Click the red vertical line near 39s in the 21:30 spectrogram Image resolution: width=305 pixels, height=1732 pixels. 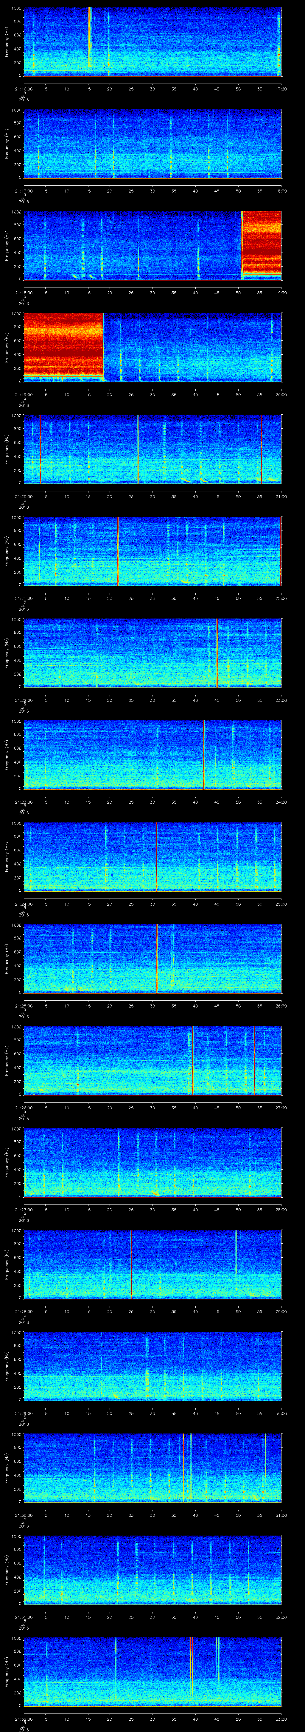(190, 1467)
